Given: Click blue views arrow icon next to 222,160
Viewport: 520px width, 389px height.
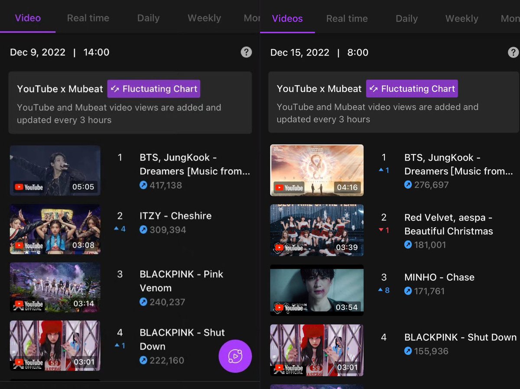Looking at the screenshot, I should pyautogui.click(x=143, y=360).
